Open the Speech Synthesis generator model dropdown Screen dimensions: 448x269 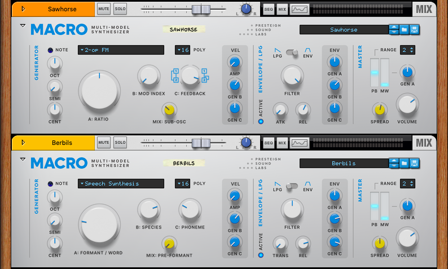(x=121, y=184)
